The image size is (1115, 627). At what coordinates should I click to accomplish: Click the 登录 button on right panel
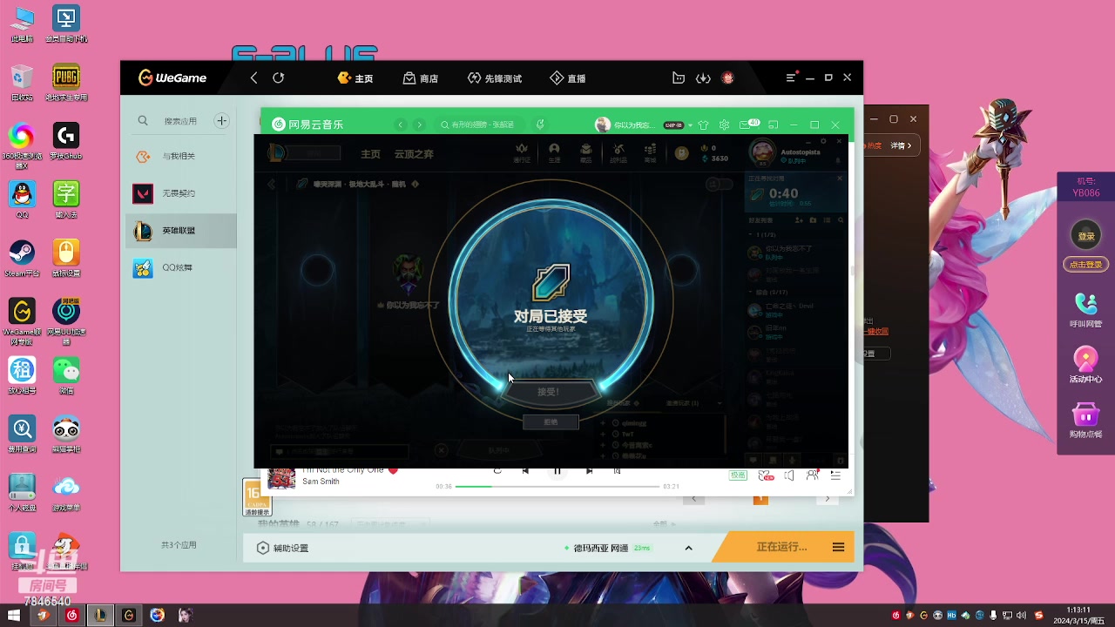[x=1086, y=235]
